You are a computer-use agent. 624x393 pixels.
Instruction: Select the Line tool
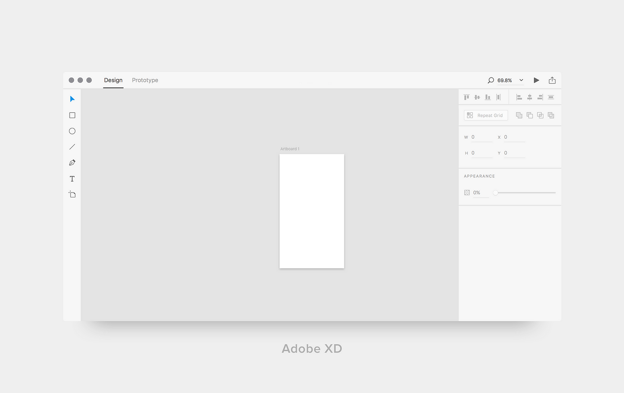72,147
